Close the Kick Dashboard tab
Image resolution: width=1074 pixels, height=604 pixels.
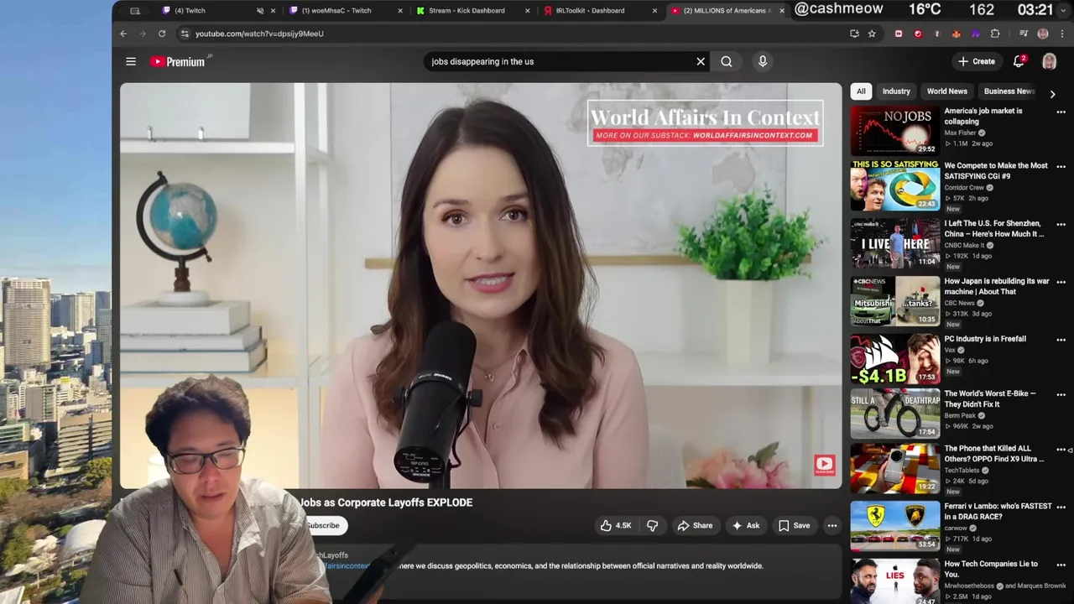[527, 11]
